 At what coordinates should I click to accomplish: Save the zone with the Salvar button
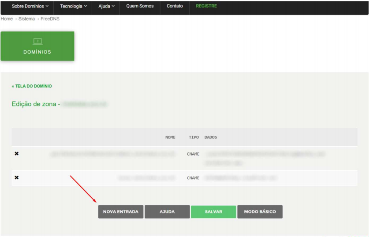pyautogui.click(x=213, y=212)
